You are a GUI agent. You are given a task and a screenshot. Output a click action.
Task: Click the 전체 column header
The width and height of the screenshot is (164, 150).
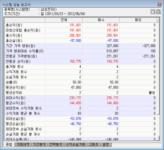coord(63,20)
